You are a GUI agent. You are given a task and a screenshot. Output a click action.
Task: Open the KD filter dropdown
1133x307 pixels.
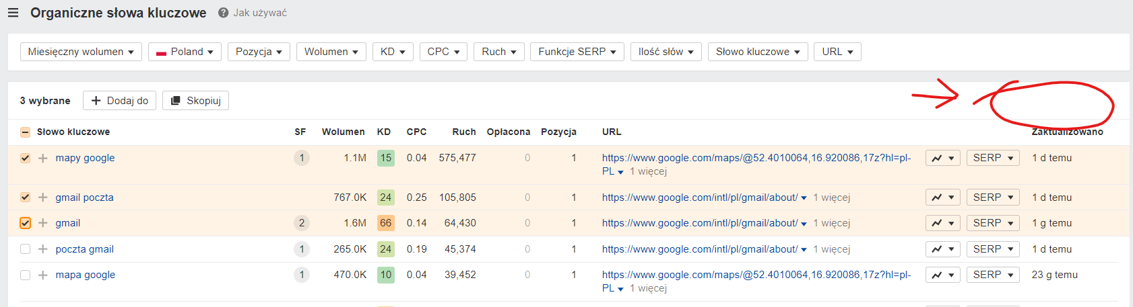[393, 52]
